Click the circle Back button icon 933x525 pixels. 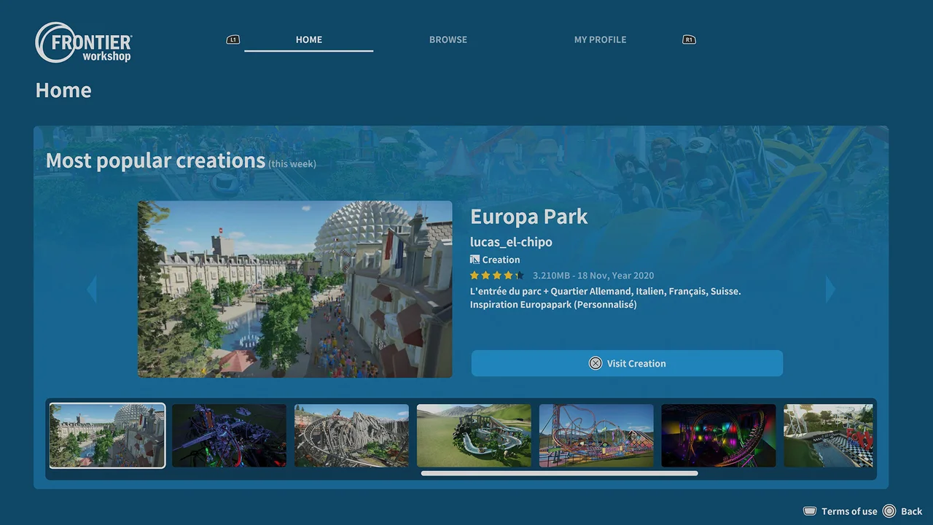[x=889, y=511]
